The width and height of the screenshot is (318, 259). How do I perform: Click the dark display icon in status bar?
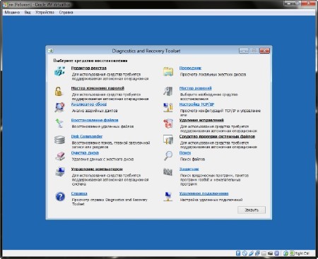270,253
